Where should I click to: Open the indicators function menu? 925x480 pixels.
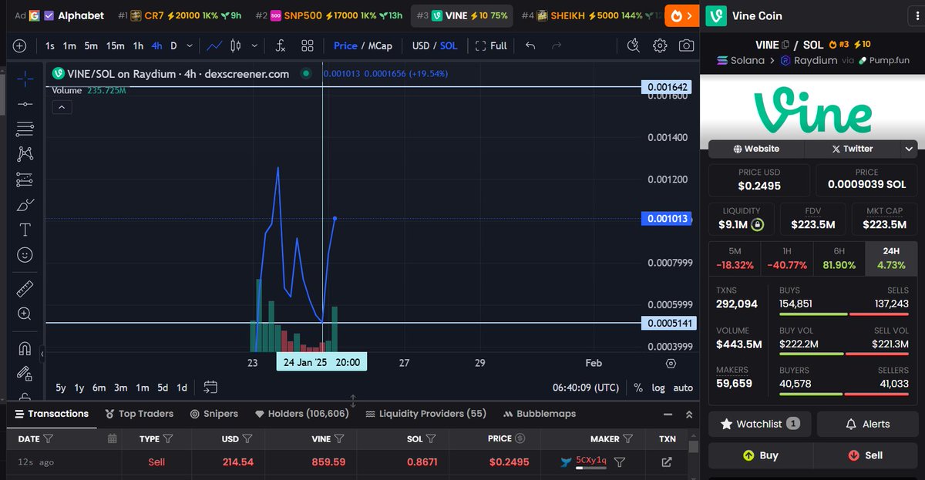[x=280, y=45]
